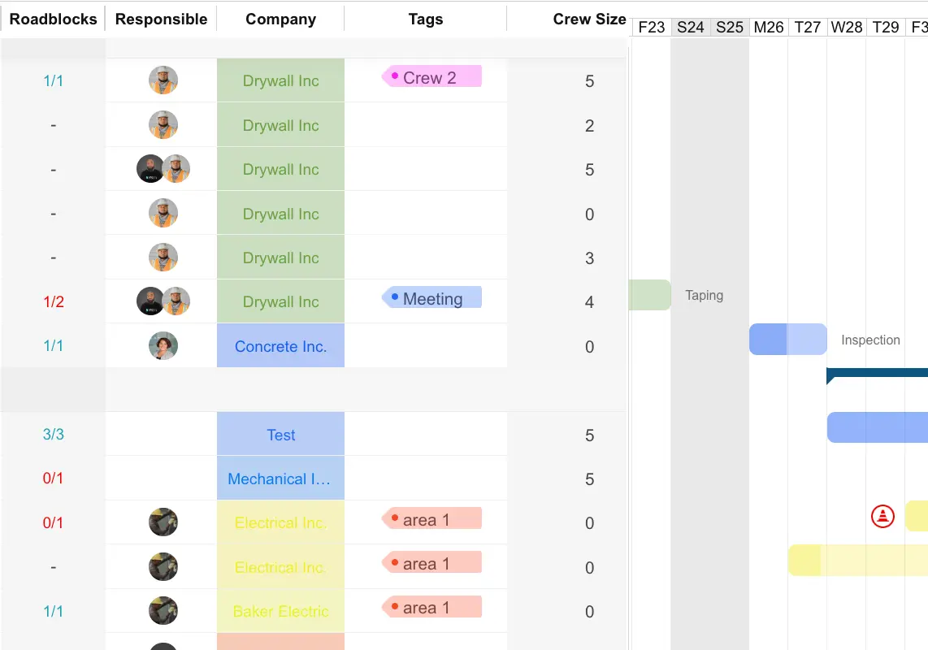Click the Crew Size column header
Image resolution: width=928 pixels, height=650 pixels.
[589, 19]
